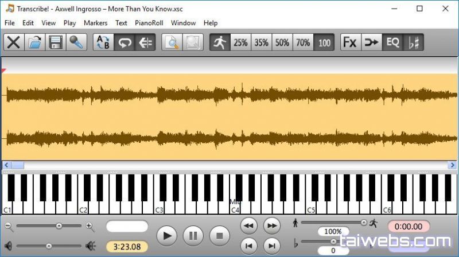Open an audio file with folder icon
The height and width of the screenshot is (257, 459).
click(34, 42)
